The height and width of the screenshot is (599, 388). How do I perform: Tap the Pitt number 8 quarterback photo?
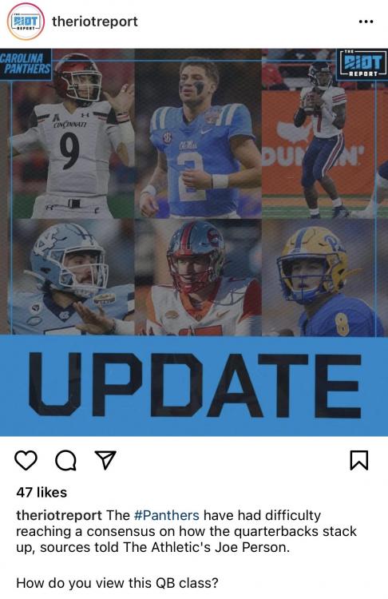[x=323, y=277]
